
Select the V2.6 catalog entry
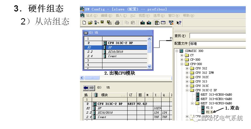click(209, 112)
